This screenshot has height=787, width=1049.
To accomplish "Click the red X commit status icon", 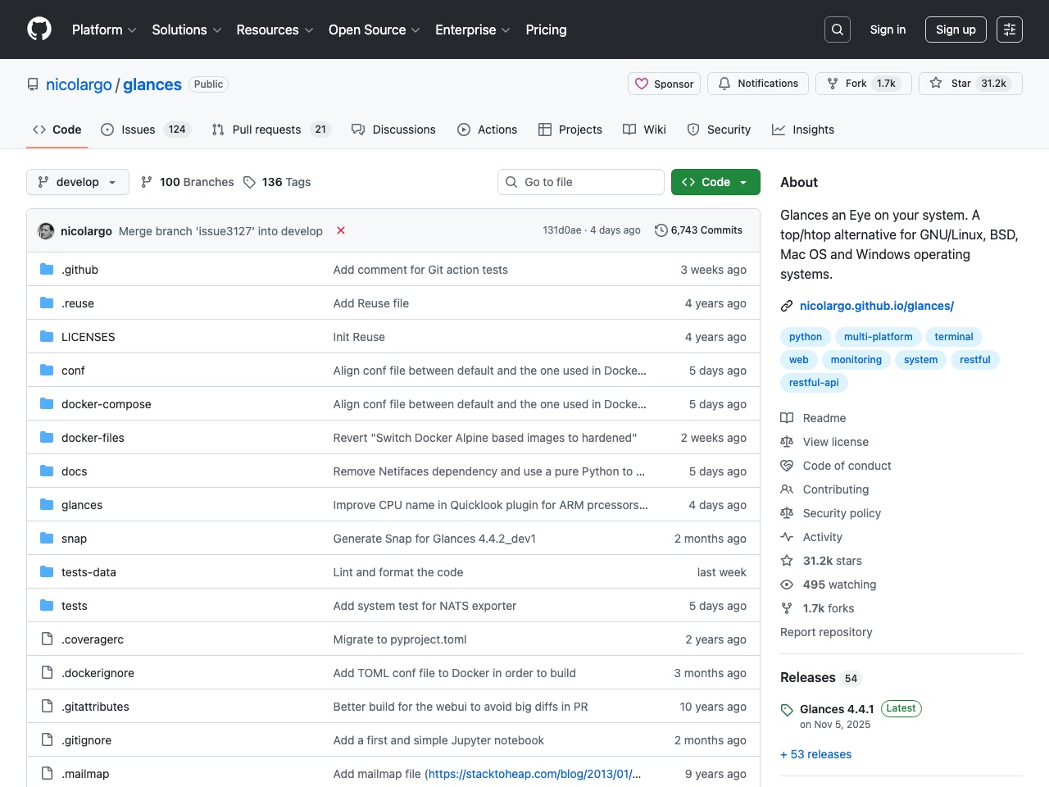I will (341, 231).
